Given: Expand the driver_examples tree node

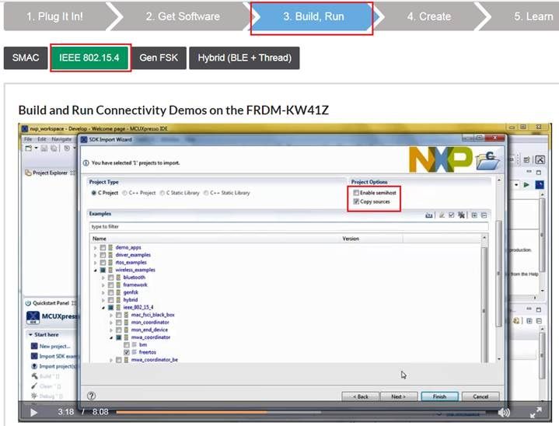Looking at the screenshot, I should [x=95, y=255].
